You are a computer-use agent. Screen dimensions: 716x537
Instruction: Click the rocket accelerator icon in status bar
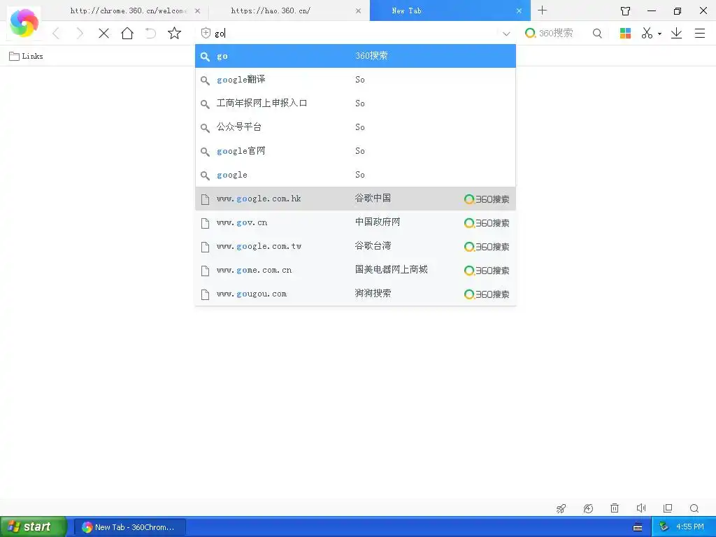(x=561, y=508)
